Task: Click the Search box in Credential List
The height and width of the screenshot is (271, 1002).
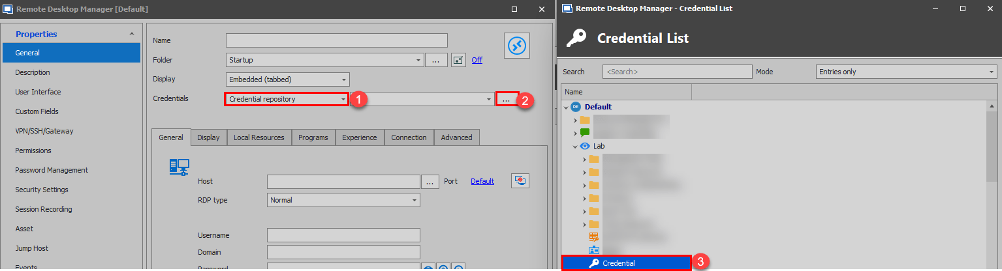Action: pyautogui.click(x=678, y=72)
